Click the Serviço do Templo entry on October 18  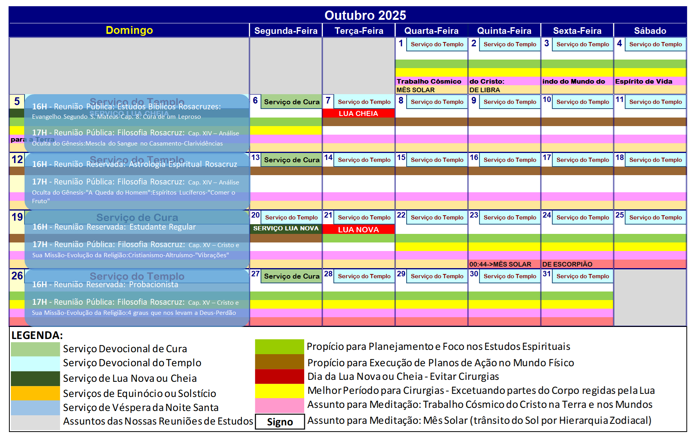(655, 160)
